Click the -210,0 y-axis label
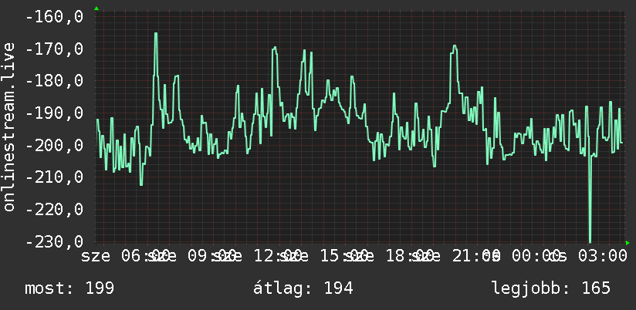This screenshot has height=310, width=636. (54, 177)
